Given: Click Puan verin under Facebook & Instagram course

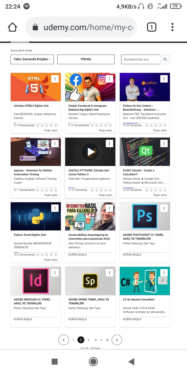Looking at the screenshot, I should (105, 130).
